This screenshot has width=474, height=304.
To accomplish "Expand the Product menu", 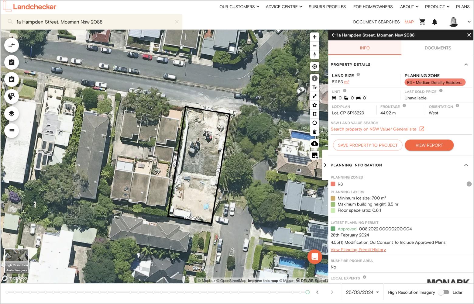I will (437, 7).
